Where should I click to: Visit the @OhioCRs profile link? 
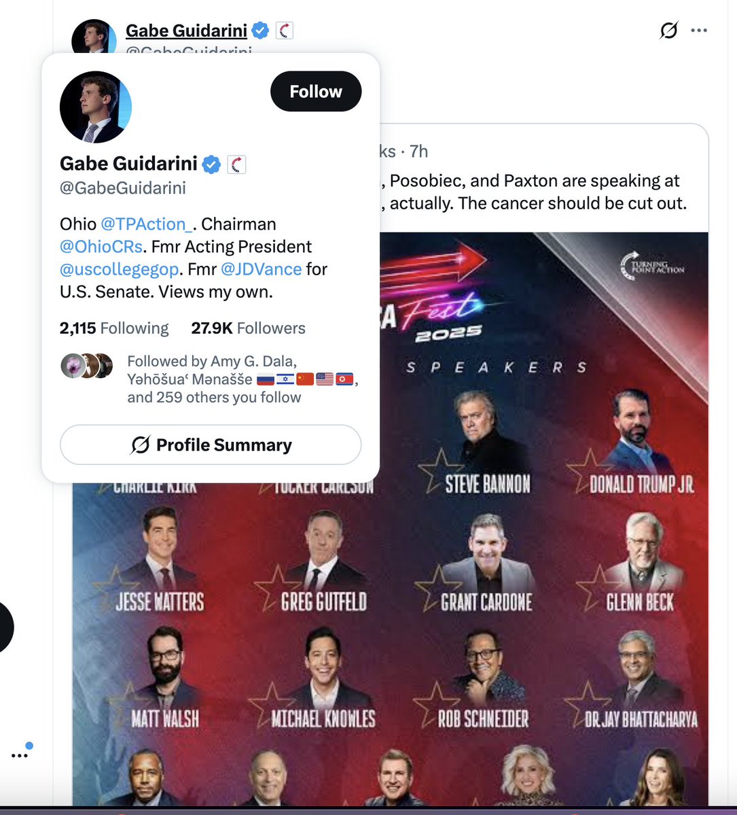coord(101,247)
